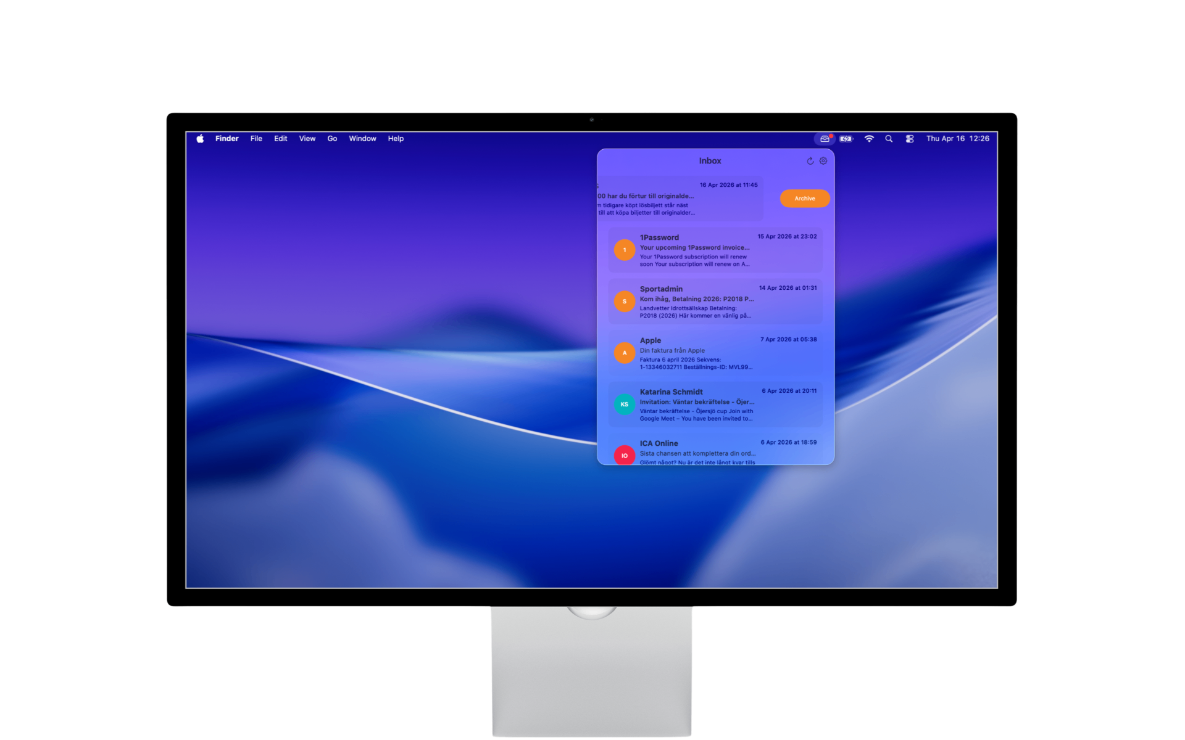Open the Window menu
The image size is (1185, 740).
tap(362, 139)
